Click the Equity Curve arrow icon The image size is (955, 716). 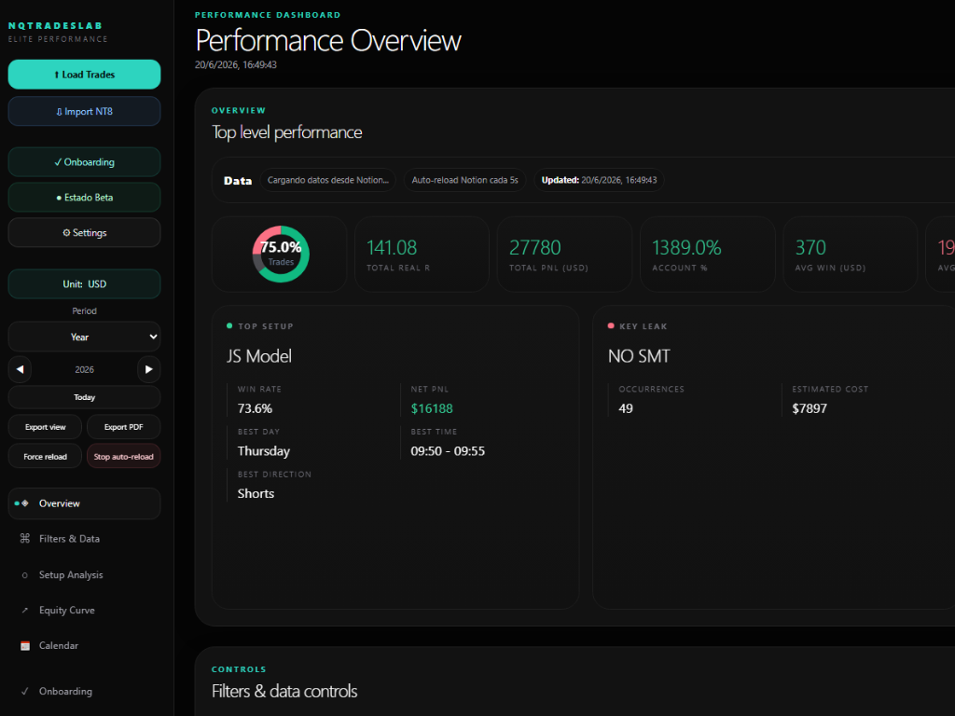click(25, 610)
